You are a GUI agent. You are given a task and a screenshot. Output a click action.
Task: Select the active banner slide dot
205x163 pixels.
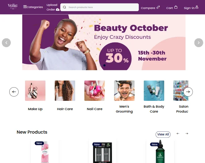tap(104, 65)
